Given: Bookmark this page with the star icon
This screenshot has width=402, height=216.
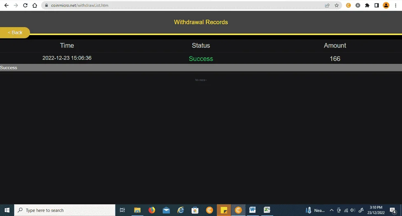Looking at the screenshot, I should pyautogui.click(x=336, y=5).
